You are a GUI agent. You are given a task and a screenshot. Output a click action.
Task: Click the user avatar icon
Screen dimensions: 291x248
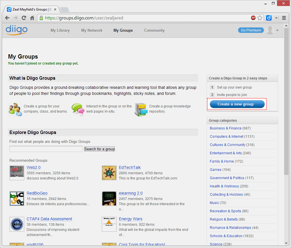coord(270,30)
